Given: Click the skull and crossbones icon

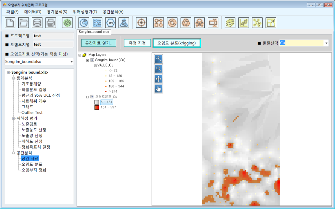Looking at the screenshot, I should click(x=199, y=23).
